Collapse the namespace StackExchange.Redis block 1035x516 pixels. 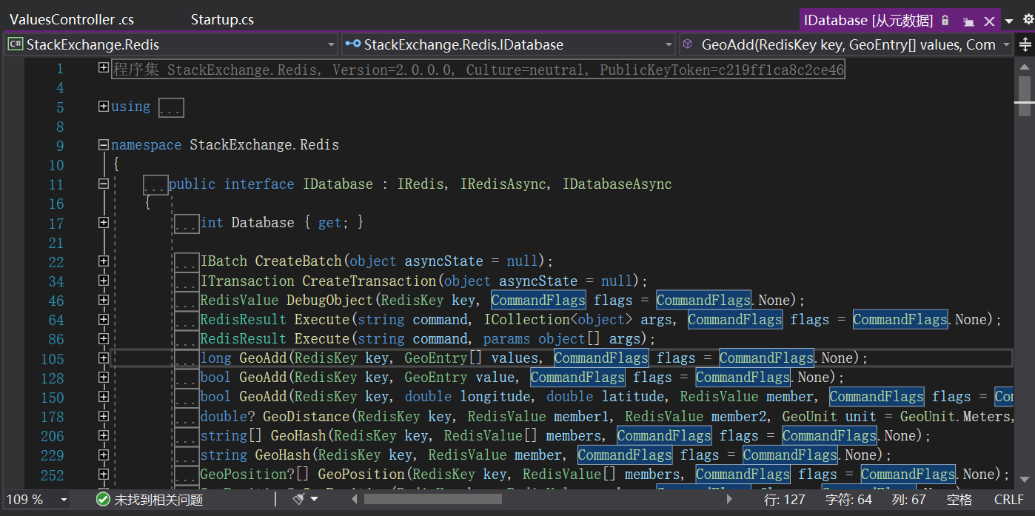click(104, 145)
